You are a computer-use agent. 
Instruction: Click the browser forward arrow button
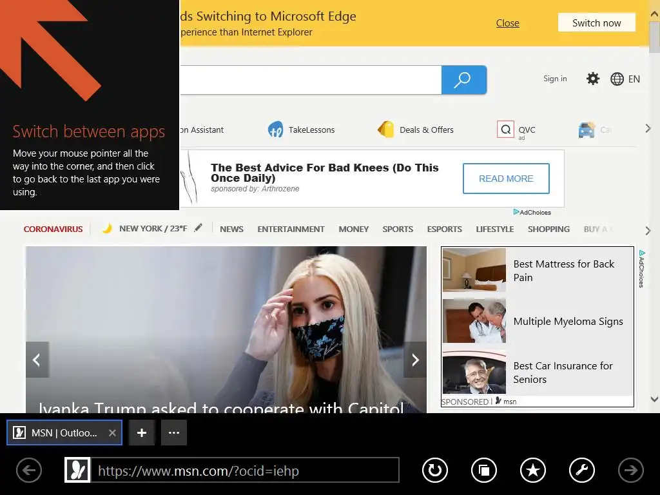point(630,470)
